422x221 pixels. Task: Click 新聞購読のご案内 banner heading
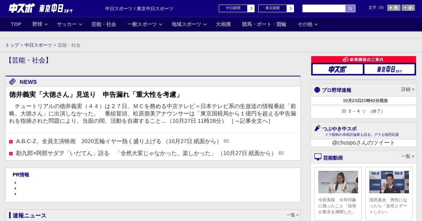(363, 60)
